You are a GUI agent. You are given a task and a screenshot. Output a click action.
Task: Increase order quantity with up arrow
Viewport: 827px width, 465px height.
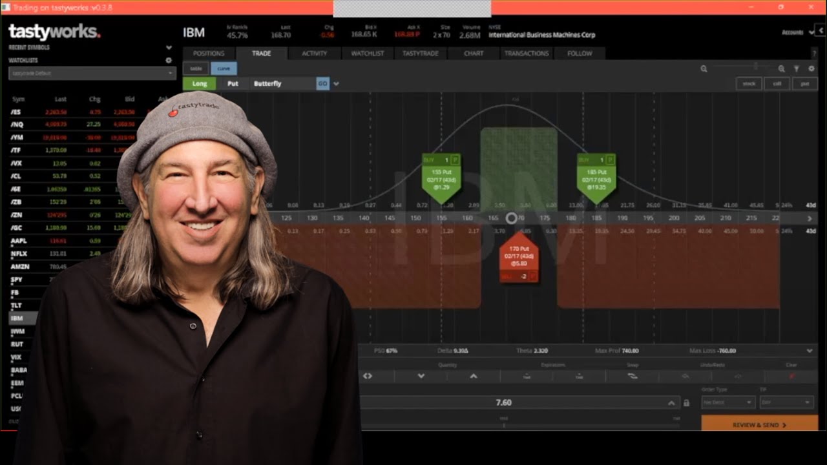pos(474,376)
